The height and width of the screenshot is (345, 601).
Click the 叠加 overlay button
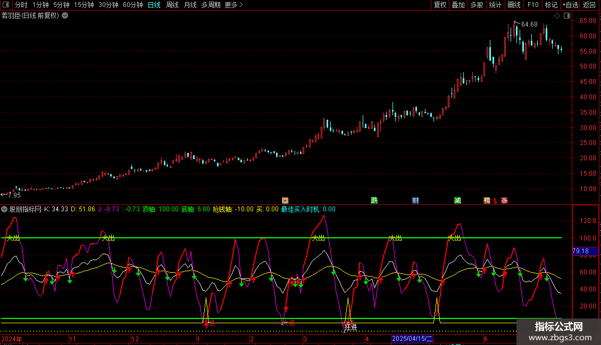[458, 5]
